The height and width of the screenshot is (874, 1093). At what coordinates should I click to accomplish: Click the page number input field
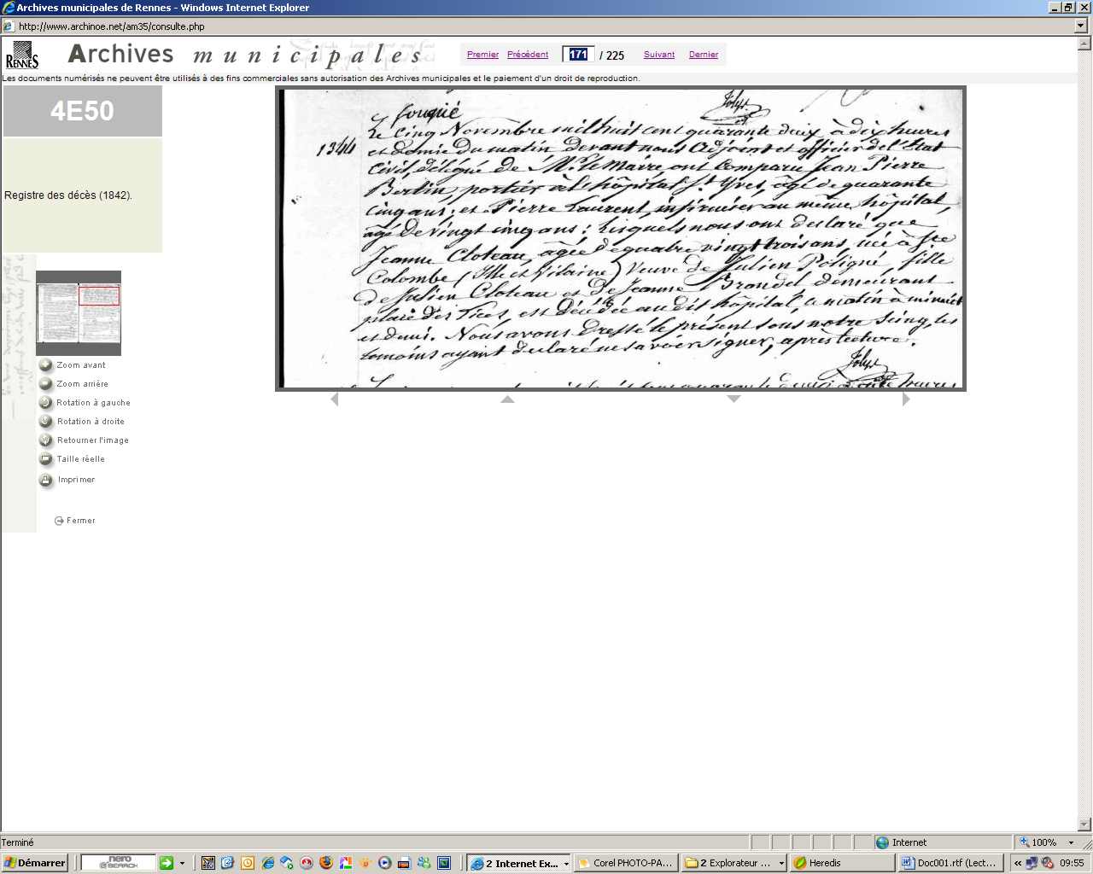point(578,55)
